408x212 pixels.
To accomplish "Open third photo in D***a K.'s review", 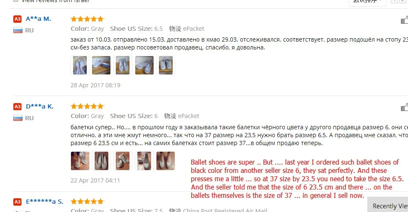I will pos(123,161).
